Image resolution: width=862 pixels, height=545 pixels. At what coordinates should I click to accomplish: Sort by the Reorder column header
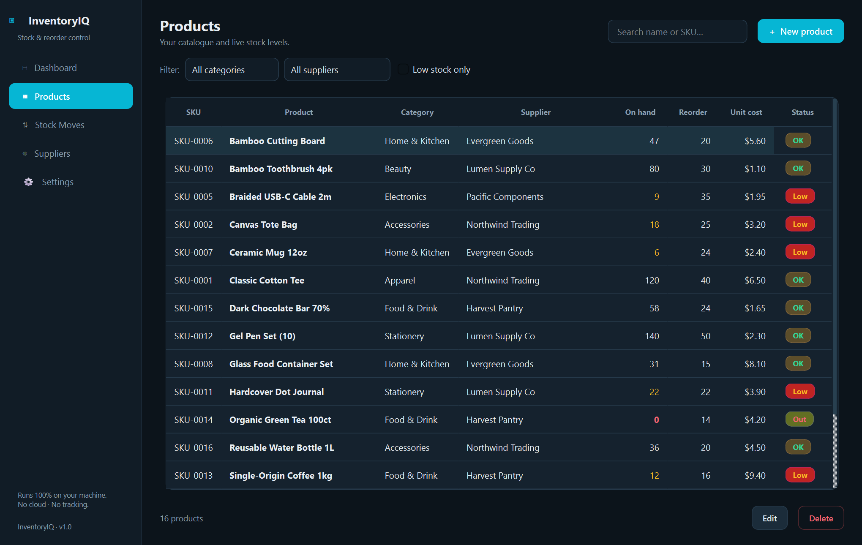[x=693, y=112]
